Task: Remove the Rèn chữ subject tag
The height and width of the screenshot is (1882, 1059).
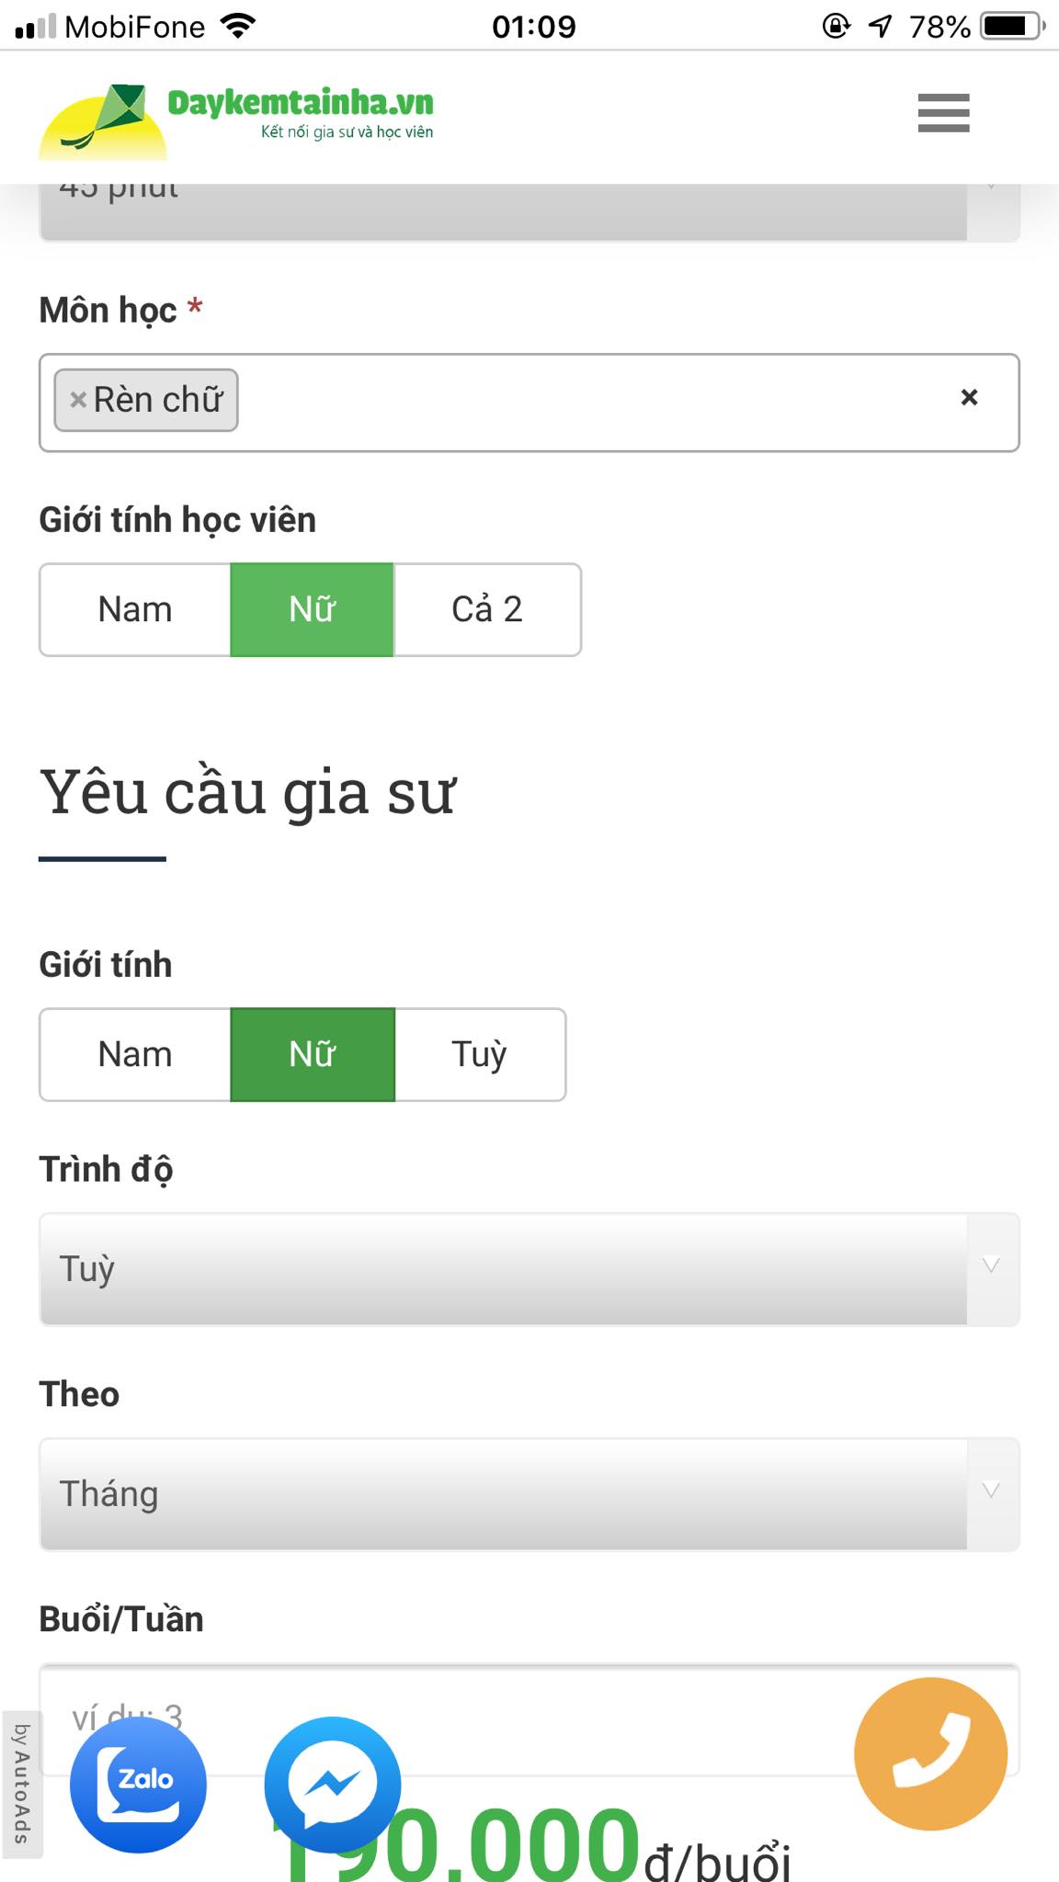Action: [78, 400]
